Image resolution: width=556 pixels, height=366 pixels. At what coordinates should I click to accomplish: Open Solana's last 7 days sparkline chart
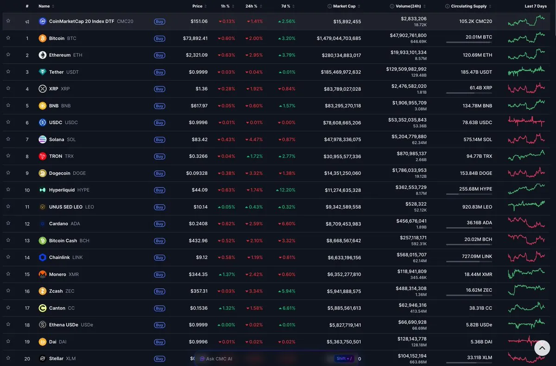[527, 139]
